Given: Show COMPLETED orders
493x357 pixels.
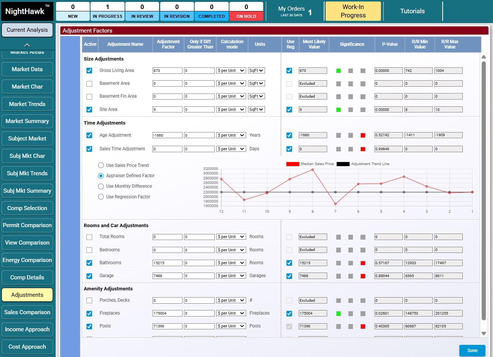Looking at the screenshot, I should pyautogui.click(x=212, y=11).
